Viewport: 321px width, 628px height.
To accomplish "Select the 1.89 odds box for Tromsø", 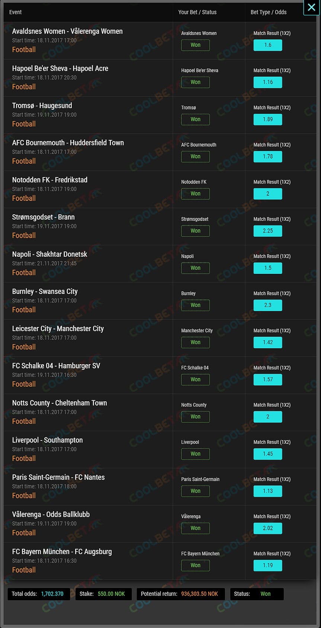I will point(267,119).
